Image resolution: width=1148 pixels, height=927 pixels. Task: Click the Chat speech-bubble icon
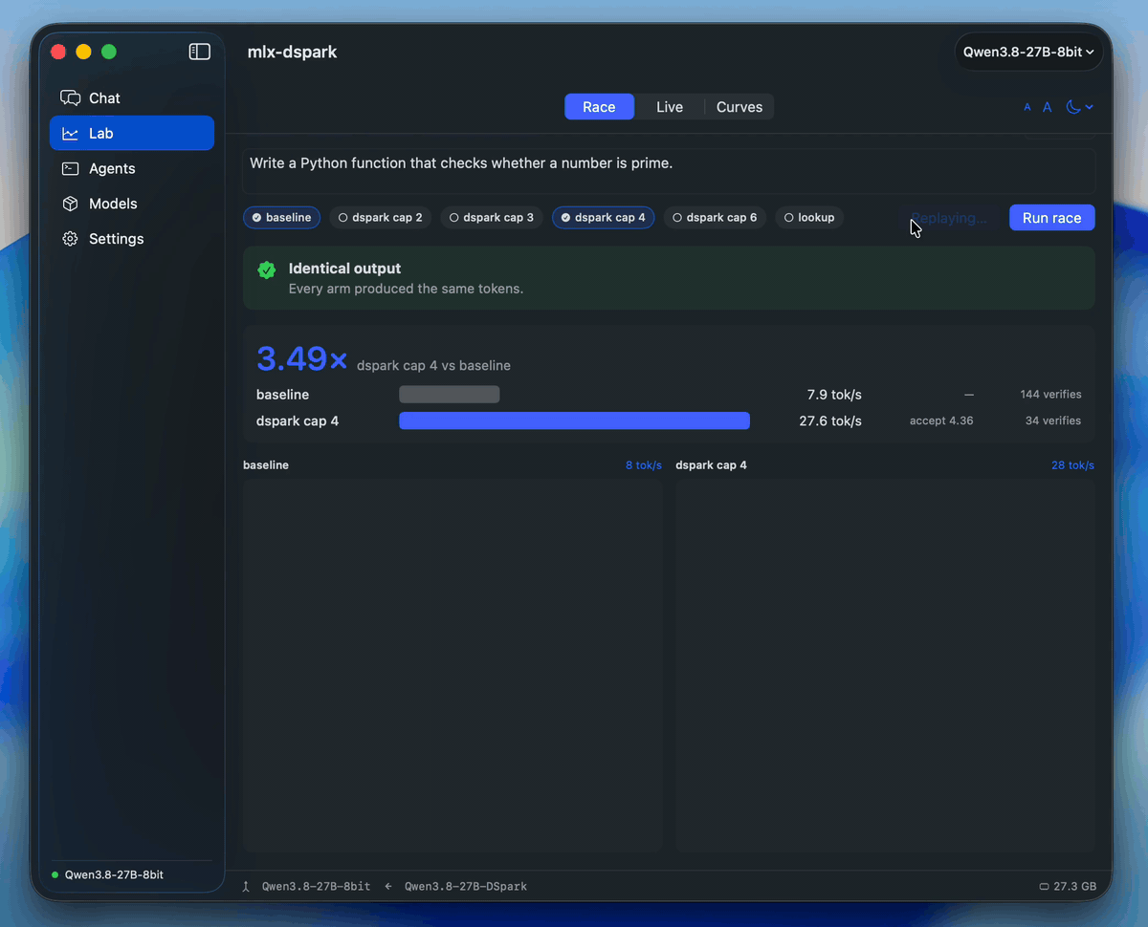point(70,98)
